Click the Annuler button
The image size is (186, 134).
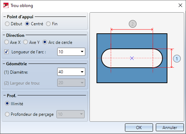tap(170, 127)
